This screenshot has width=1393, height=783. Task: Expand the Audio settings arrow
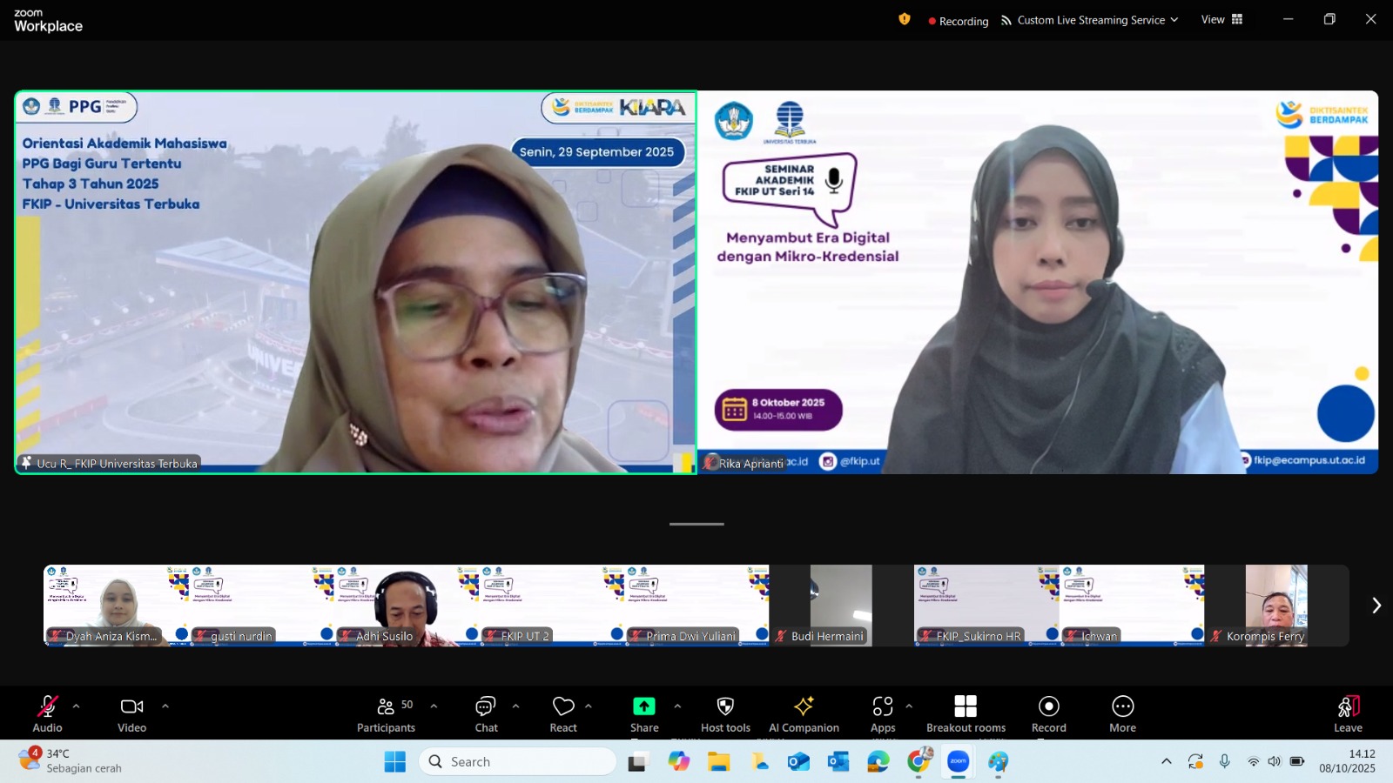coord(77,706)
